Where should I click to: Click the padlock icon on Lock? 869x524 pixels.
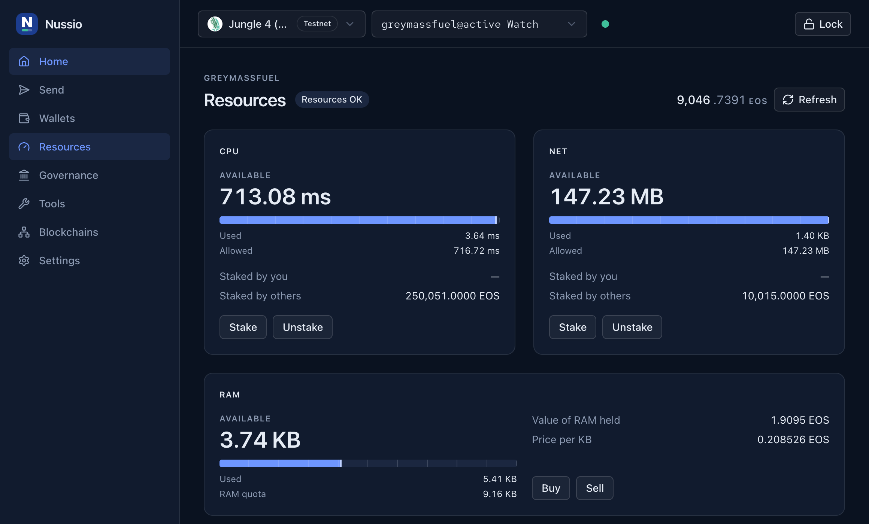click(809, 24)
